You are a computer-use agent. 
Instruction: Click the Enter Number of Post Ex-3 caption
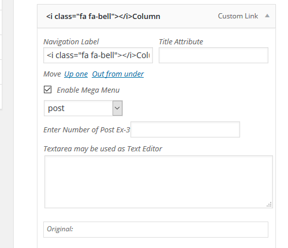click(x=87, y=130)
